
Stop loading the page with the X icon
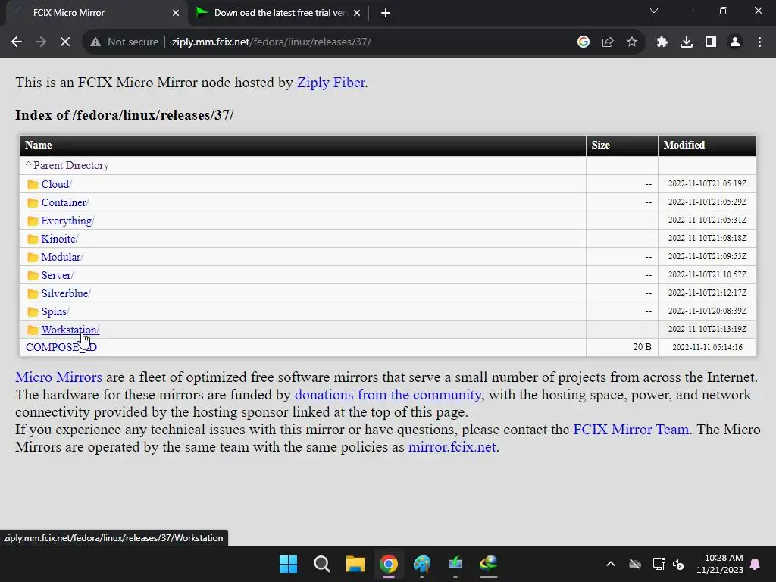point(65,42)
